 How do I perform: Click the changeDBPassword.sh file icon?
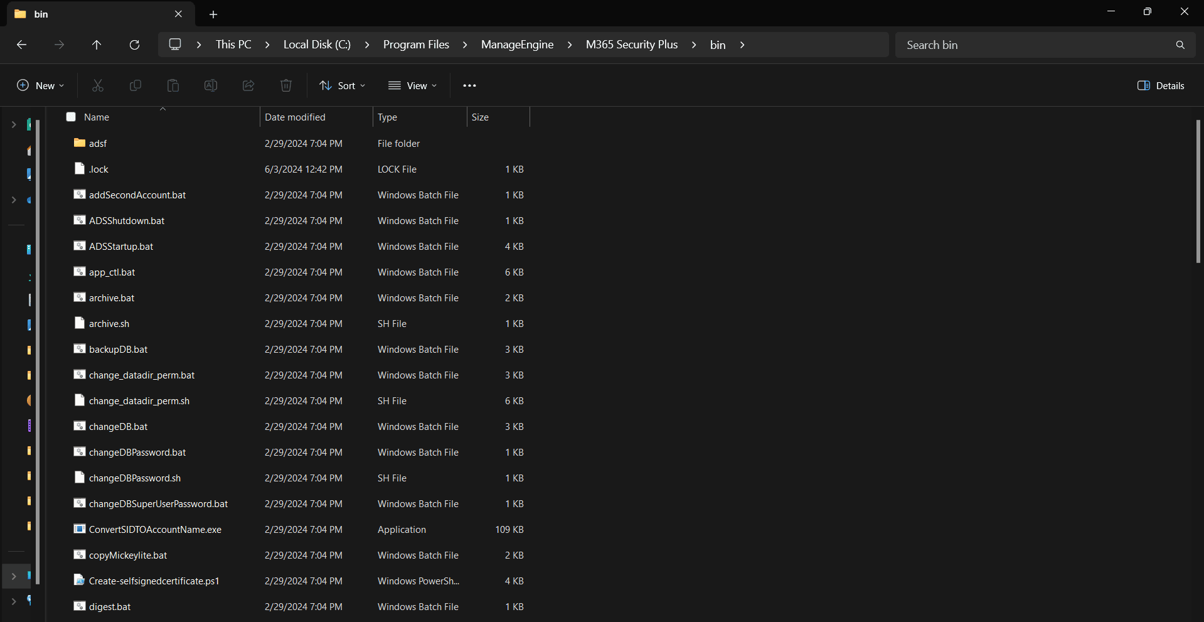(79, 478)
